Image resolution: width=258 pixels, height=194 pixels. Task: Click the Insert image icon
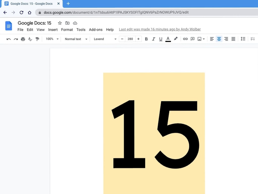(x=200, y=39)
